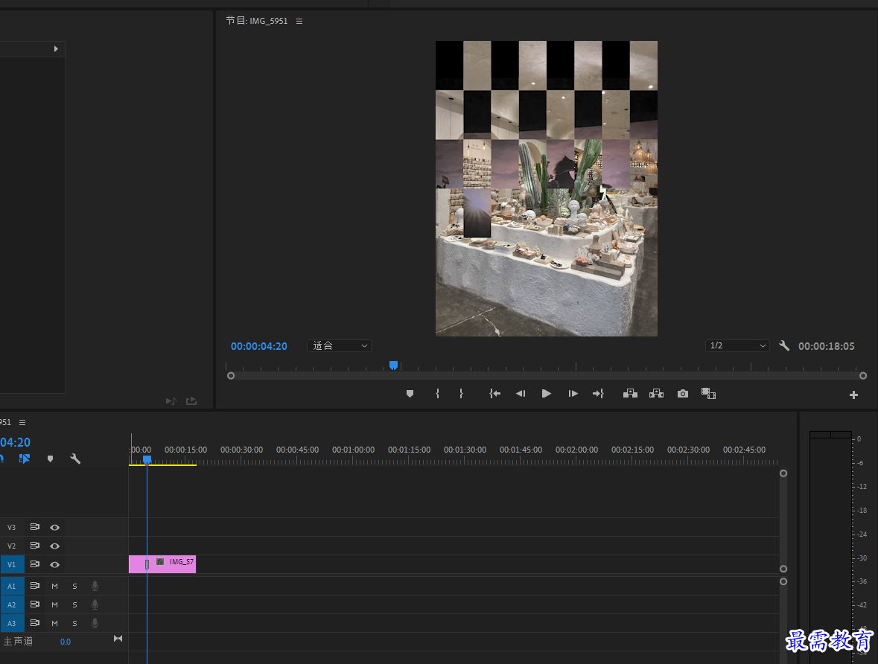Toggle V2 track output eye
This screenshot has width=878, height=664.
click(54, 546)
